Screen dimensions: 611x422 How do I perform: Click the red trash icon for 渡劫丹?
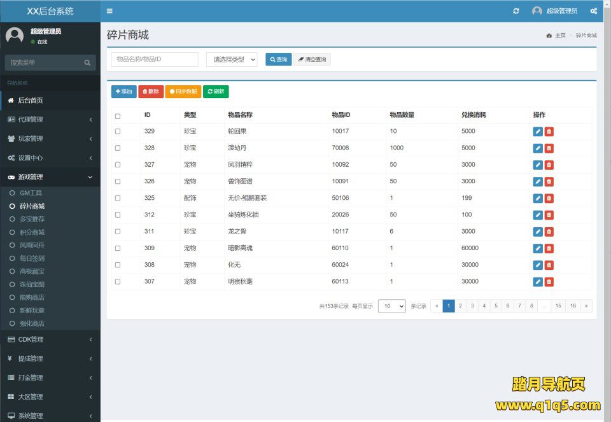coord(549,148)
